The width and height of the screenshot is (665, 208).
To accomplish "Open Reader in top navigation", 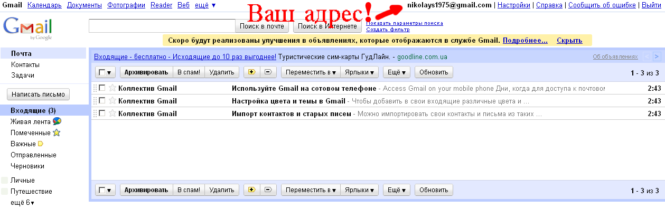I will point(161,5).
